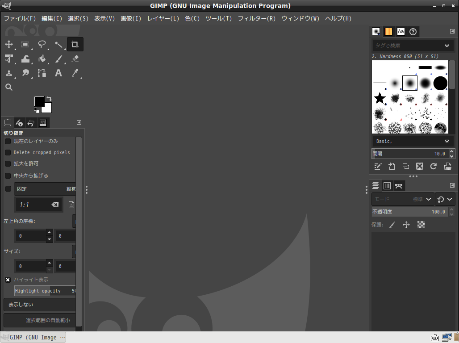Enable 拡大を許可 checkbox
459x343 pixels.
click(8, 163)
